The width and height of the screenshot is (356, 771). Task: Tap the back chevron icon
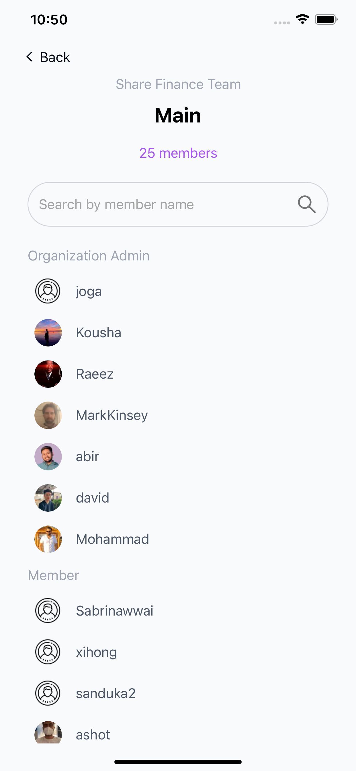tap(29, 57)
